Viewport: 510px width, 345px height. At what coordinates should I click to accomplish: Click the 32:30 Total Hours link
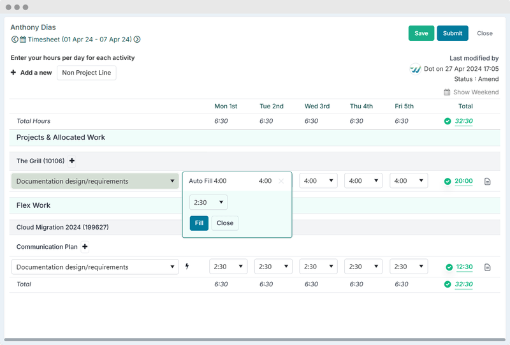click(463, 121)
